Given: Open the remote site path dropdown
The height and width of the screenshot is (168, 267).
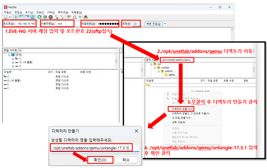Looking at the screenshot, I should pyautogui.click(x=254, y=60).
